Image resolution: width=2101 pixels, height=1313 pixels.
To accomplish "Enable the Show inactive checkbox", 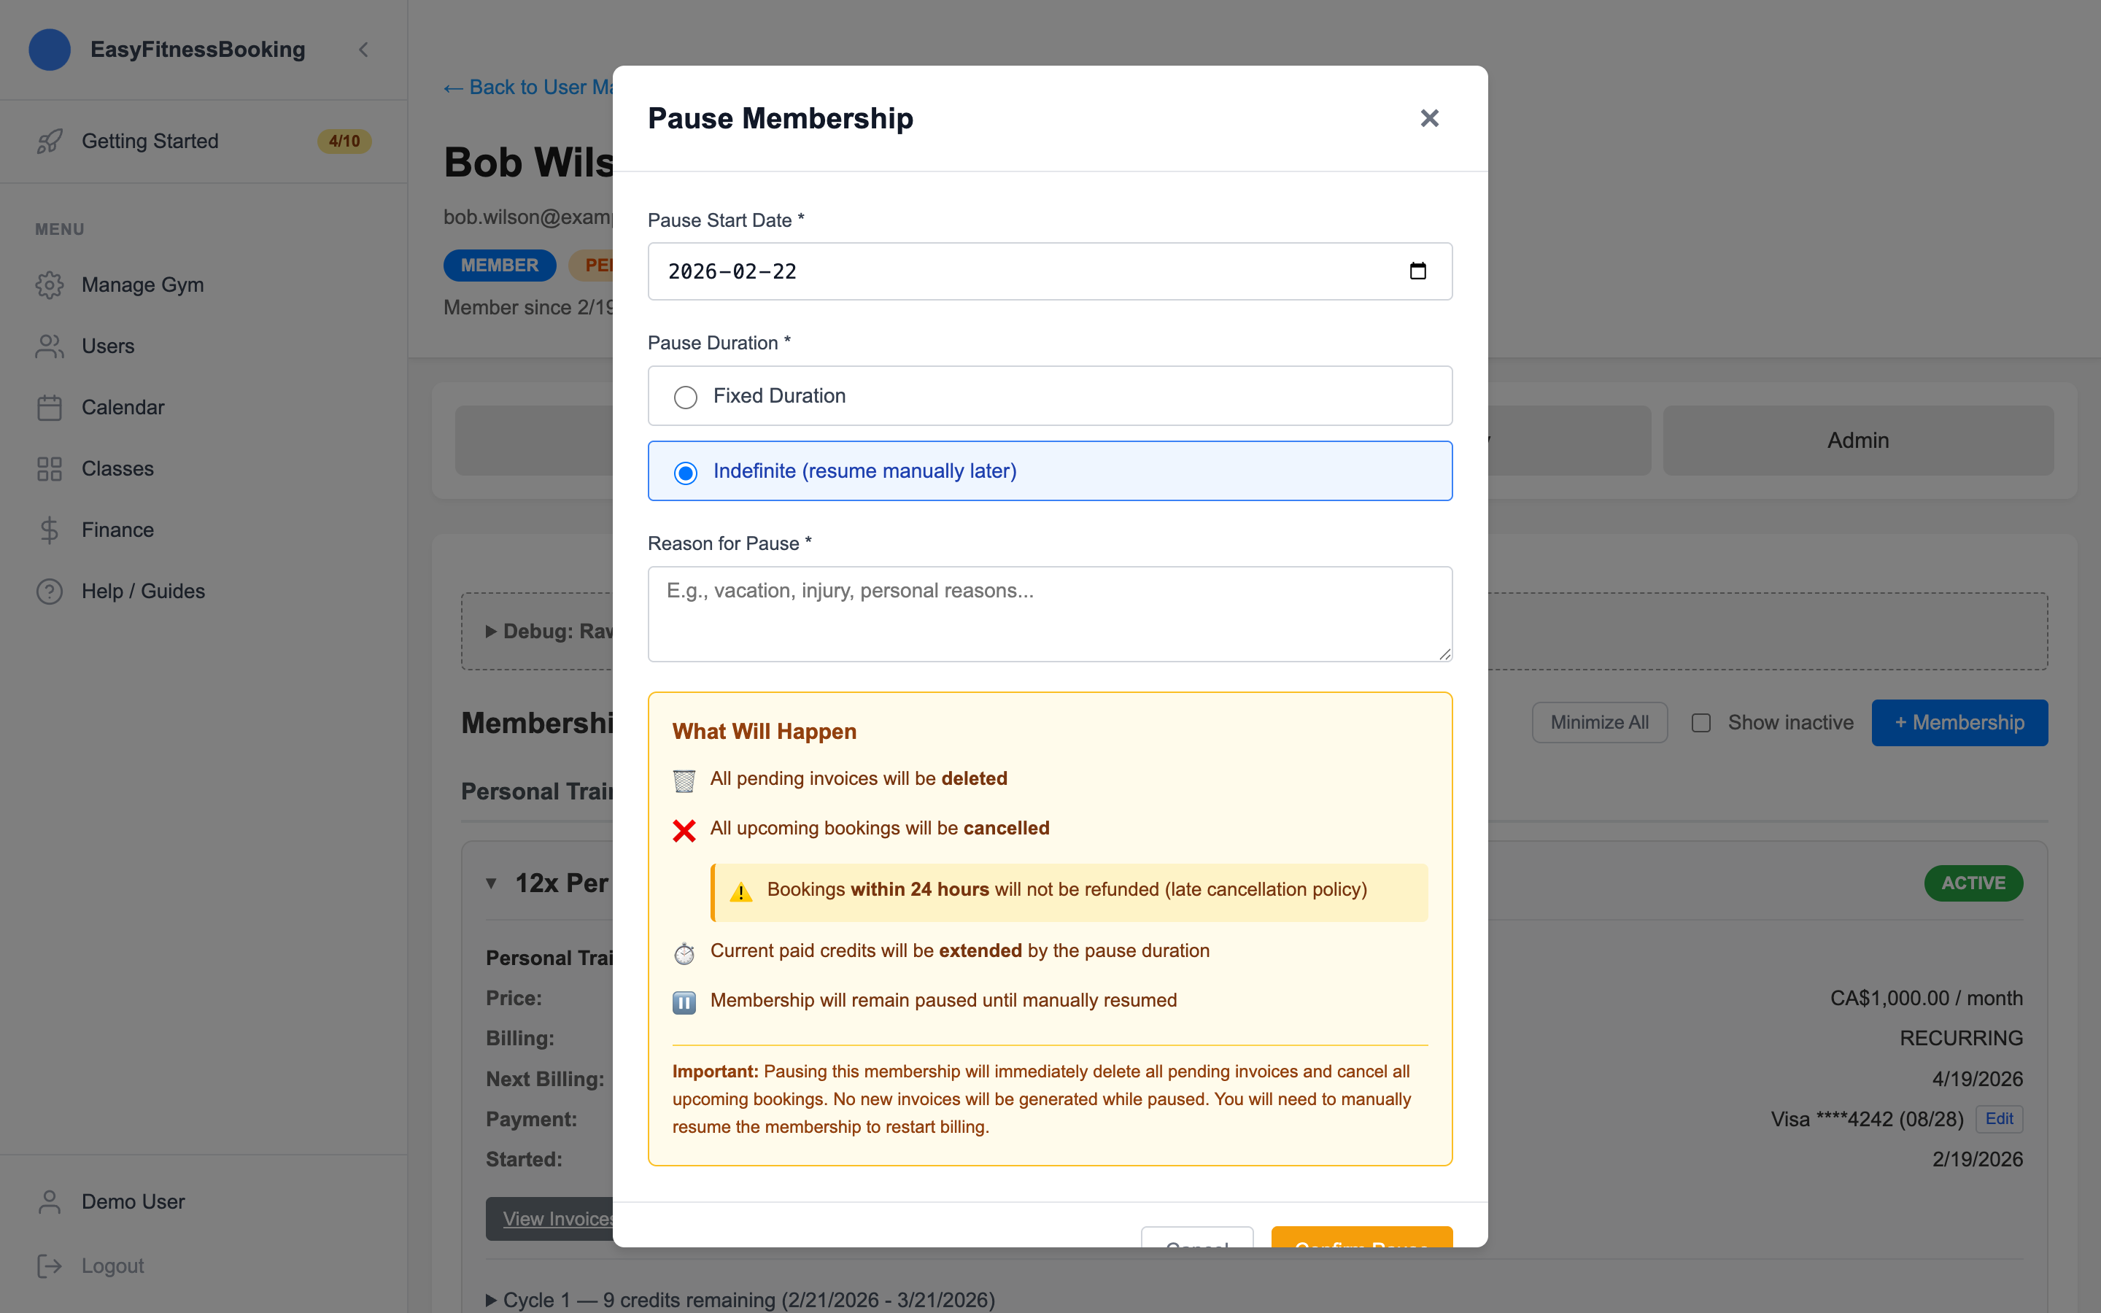I will [1700, 722].
